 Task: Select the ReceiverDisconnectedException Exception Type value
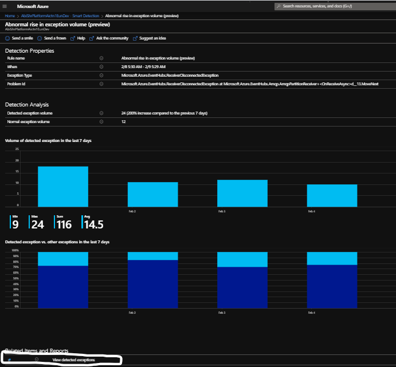pyautogui.click(x=170, y=76)
